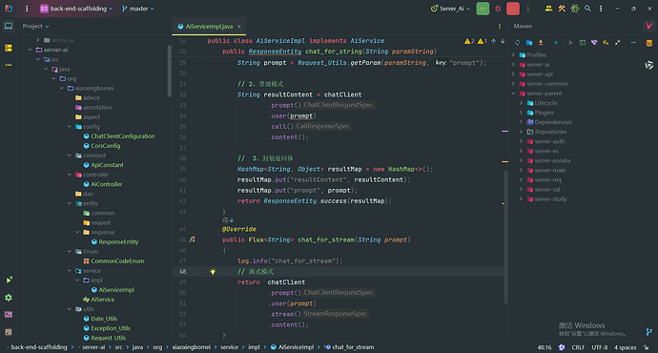The height and width of the screenshot is (353, 658).
Task: Toggle the Project tool window icon
Action: tap(9, 26)
